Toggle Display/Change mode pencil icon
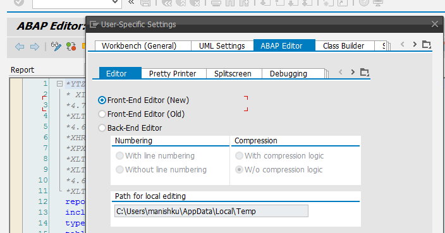445x233 pixels. coord(56,47)
